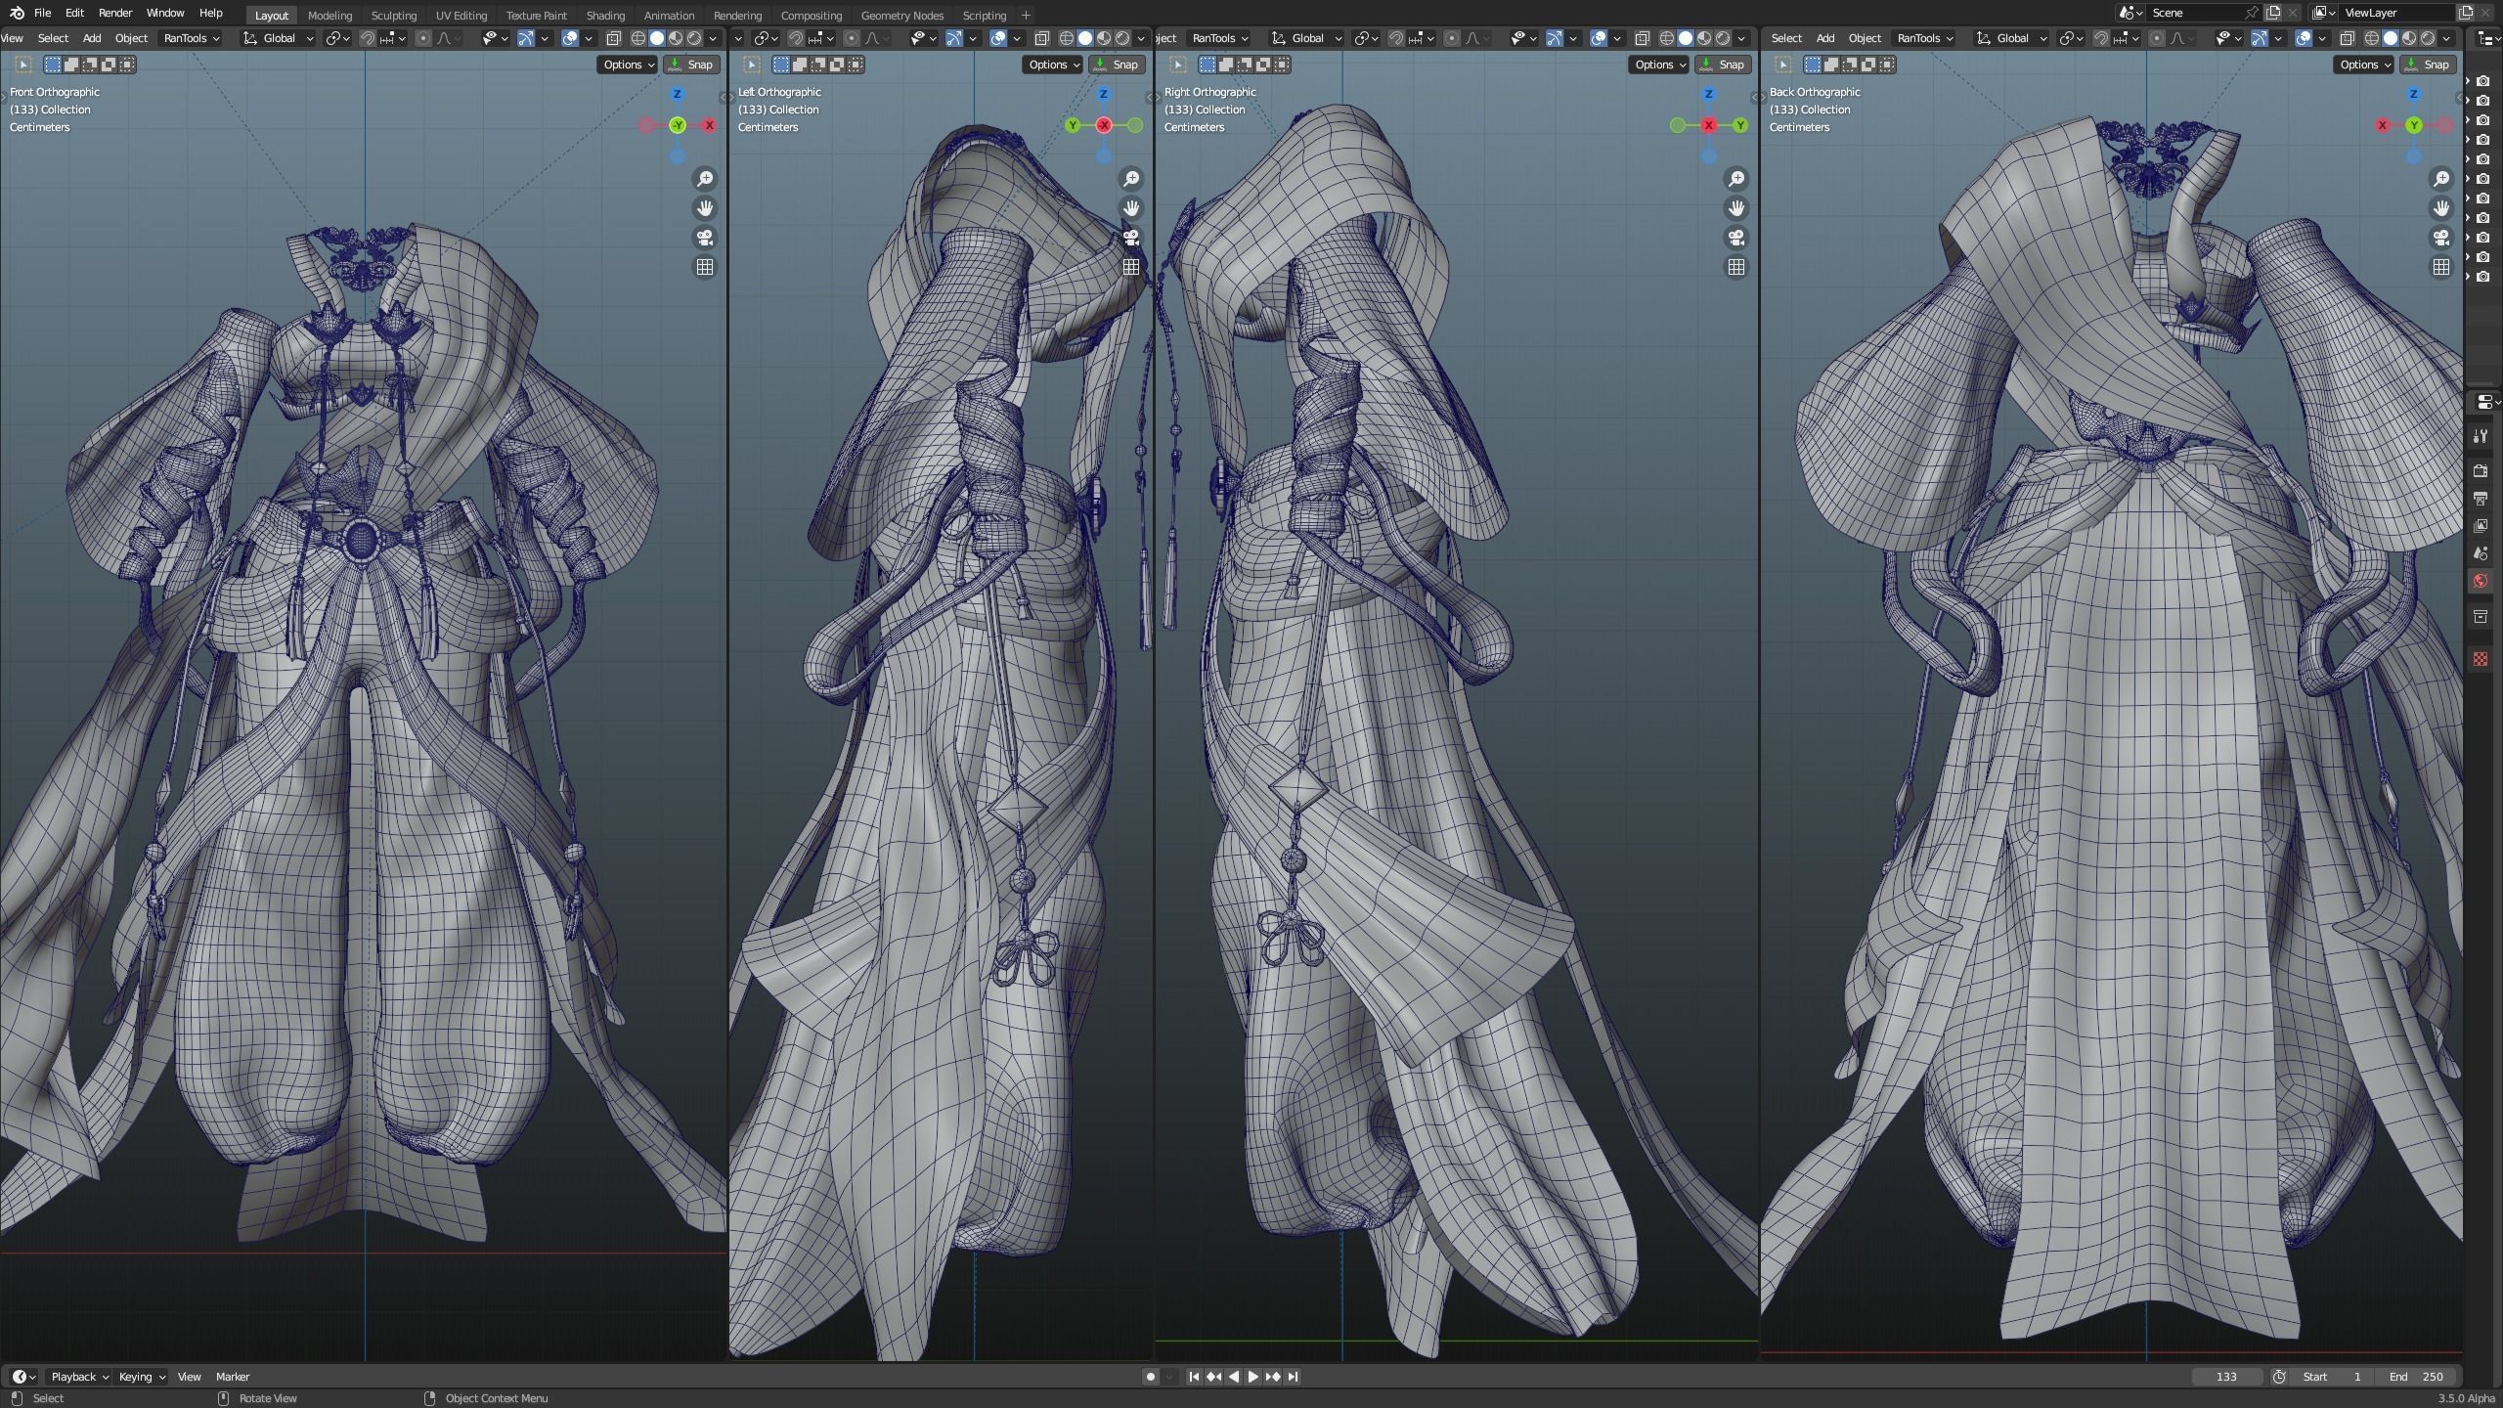Play the animation forward
Screen dimensions: 2503x1408
1252,1377
